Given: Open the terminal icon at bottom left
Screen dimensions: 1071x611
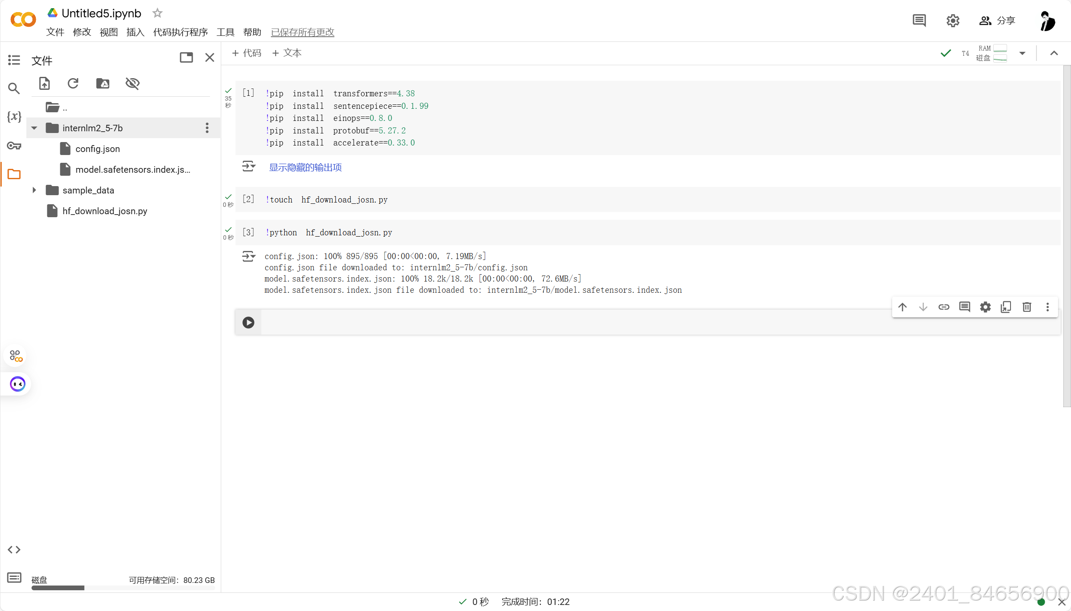Looking at the screenshot, I should [14, 577].
